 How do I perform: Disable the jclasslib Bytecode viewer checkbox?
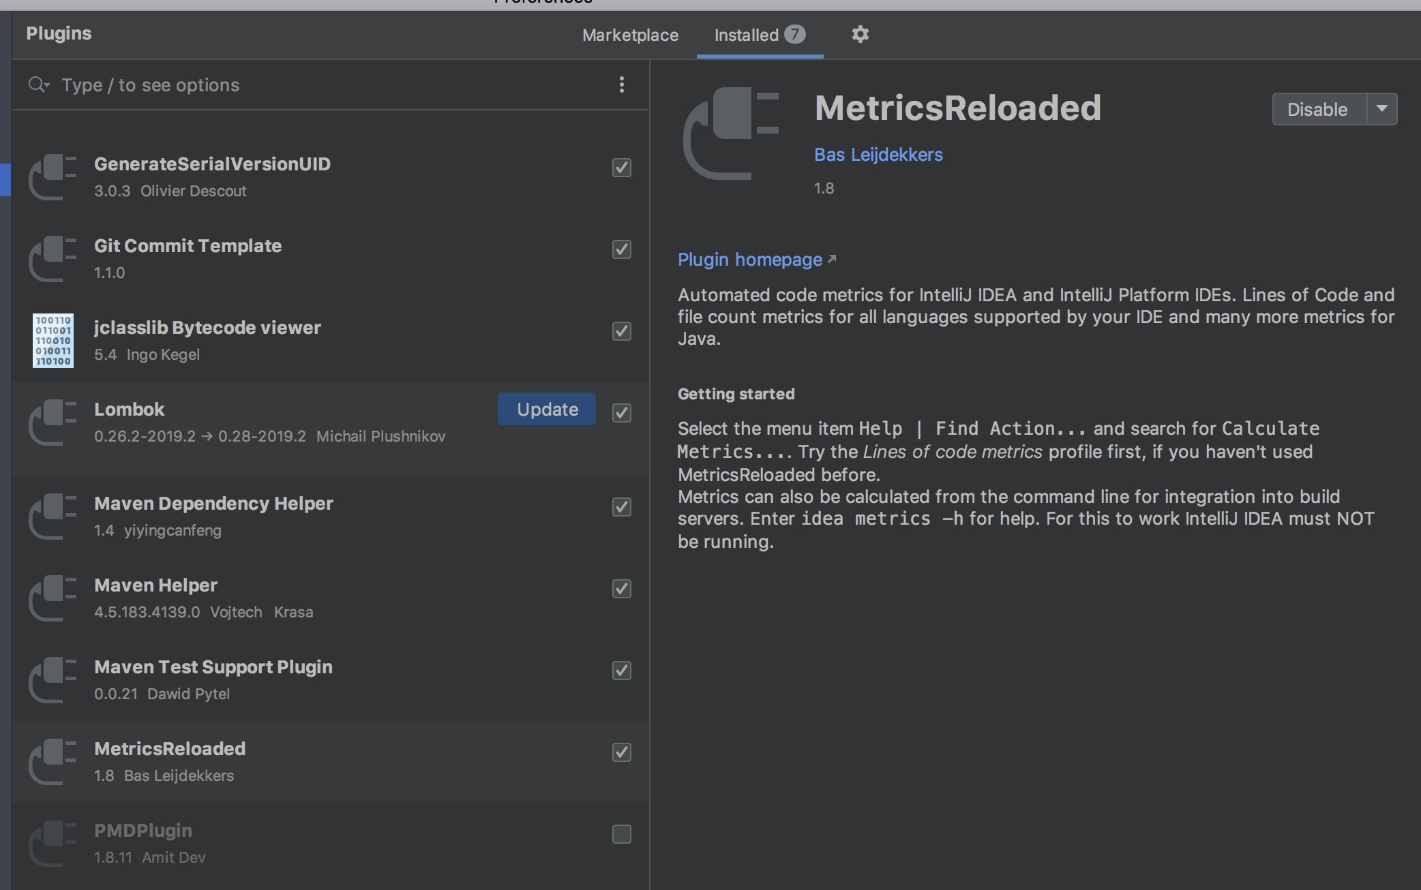pyautogui.click(x=621, y=331)
